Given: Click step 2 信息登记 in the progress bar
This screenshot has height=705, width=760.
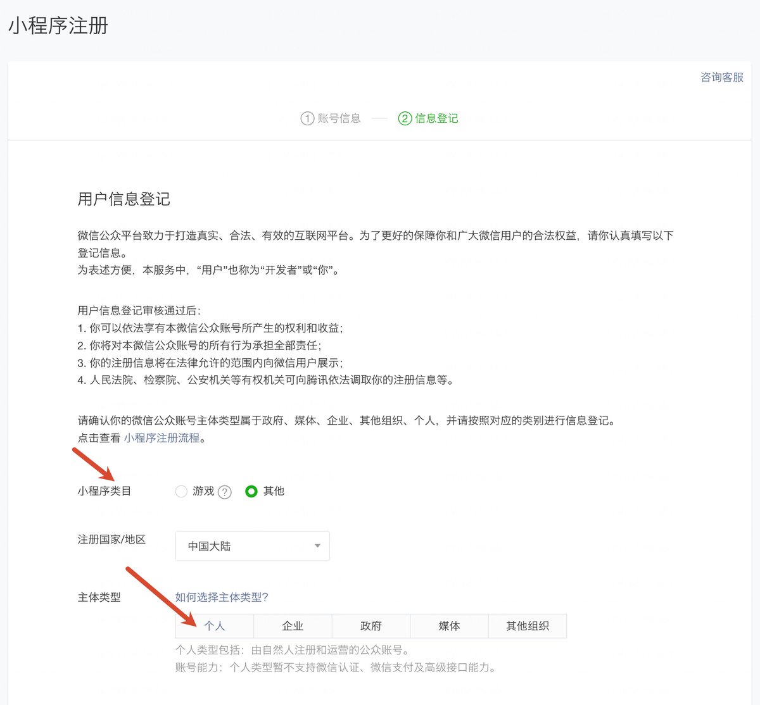Looking at the screenshot, I should (x=428, y=118).
